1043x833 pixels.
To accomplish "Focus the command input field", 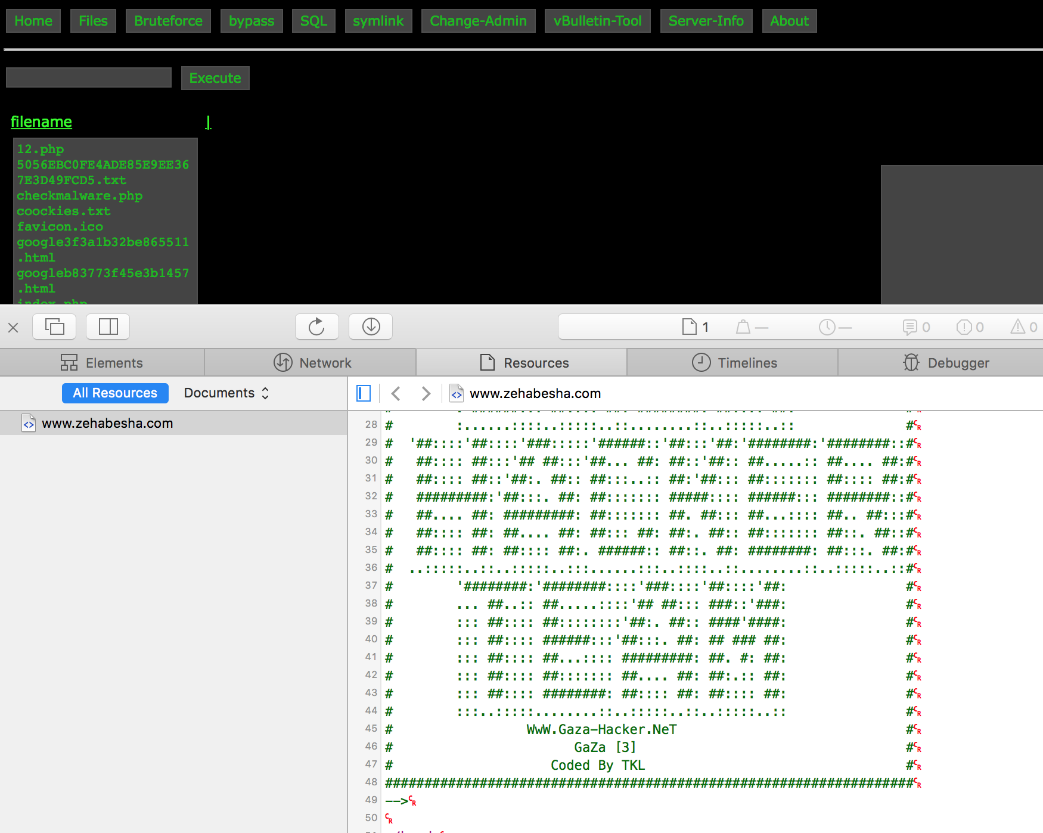I will point(89,77).
